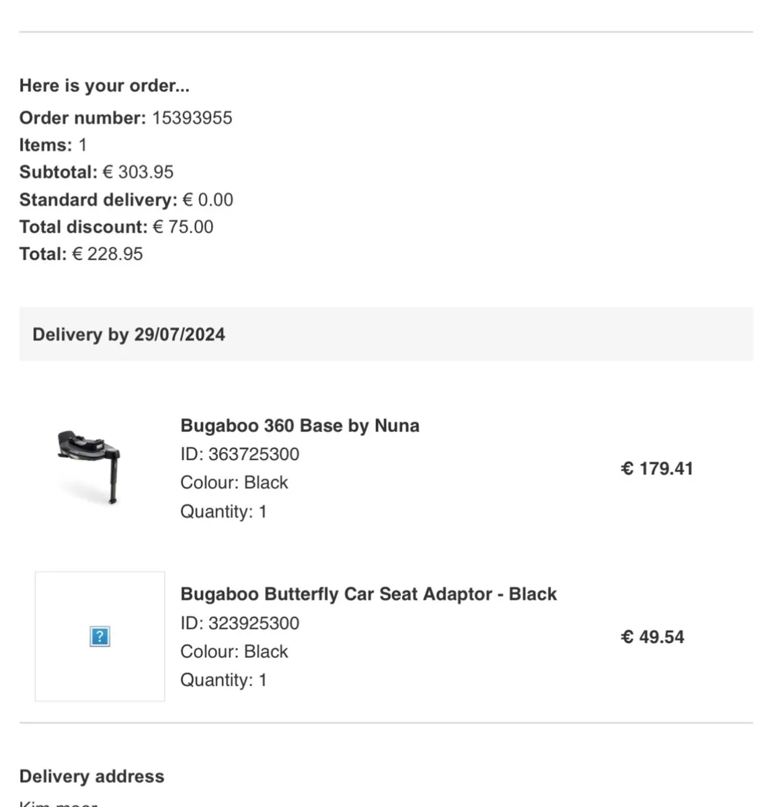Click 'Colour: Black' under Bugaboo 360 Base

(234, 483)
